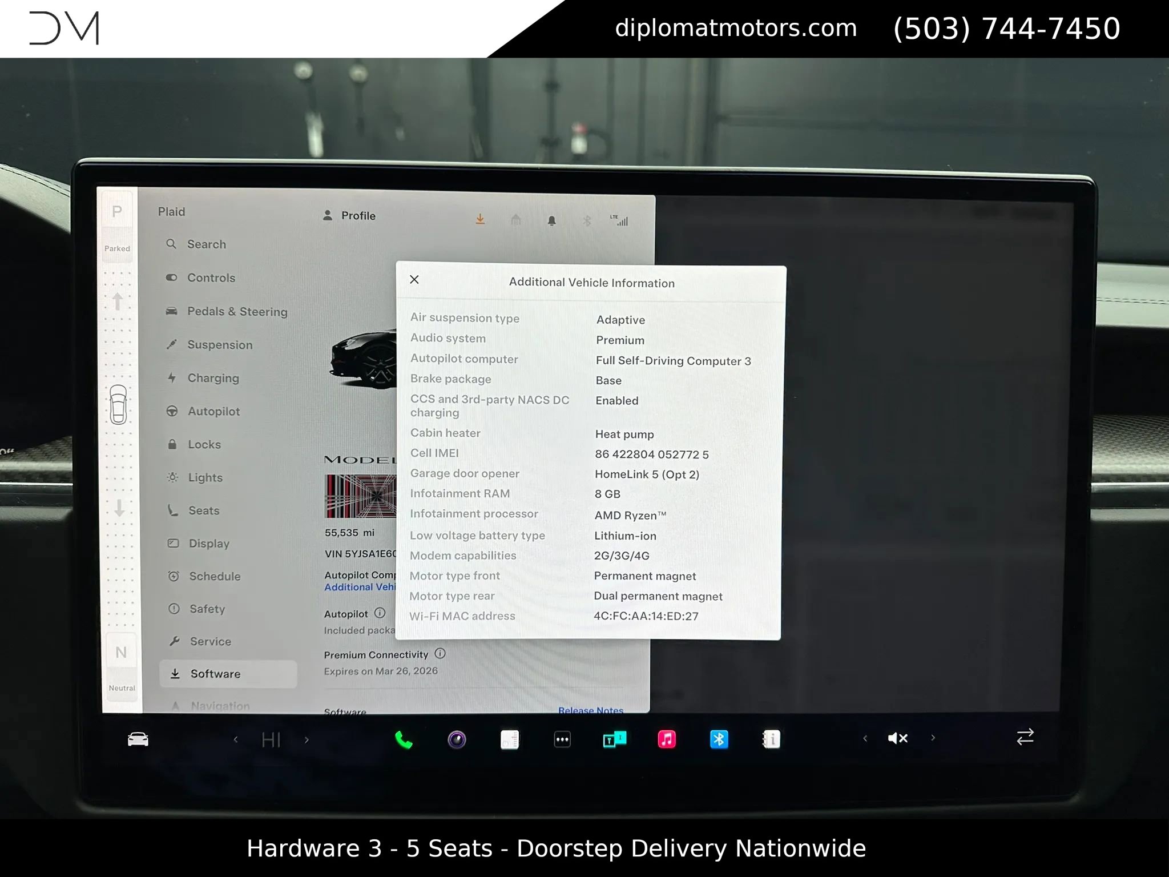Select the Autopilot menu item
1169x877 pixels.
213,411
